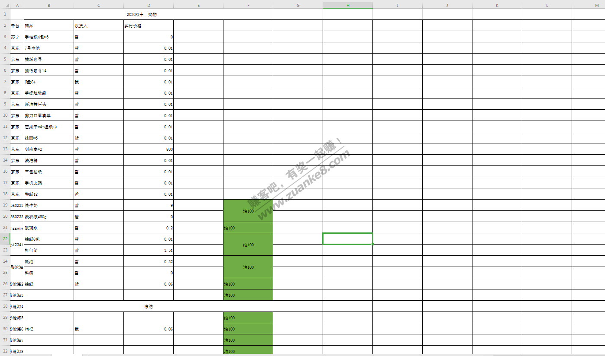
Task: Click the price cell 0.32
Action: 149,261
